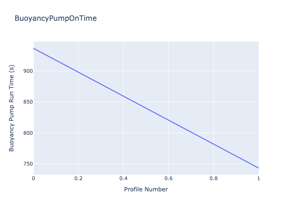This screenshot has height=208, width=292.
Task: Click the 1 x-axis tick label
Action: click(x=258, y=178)
